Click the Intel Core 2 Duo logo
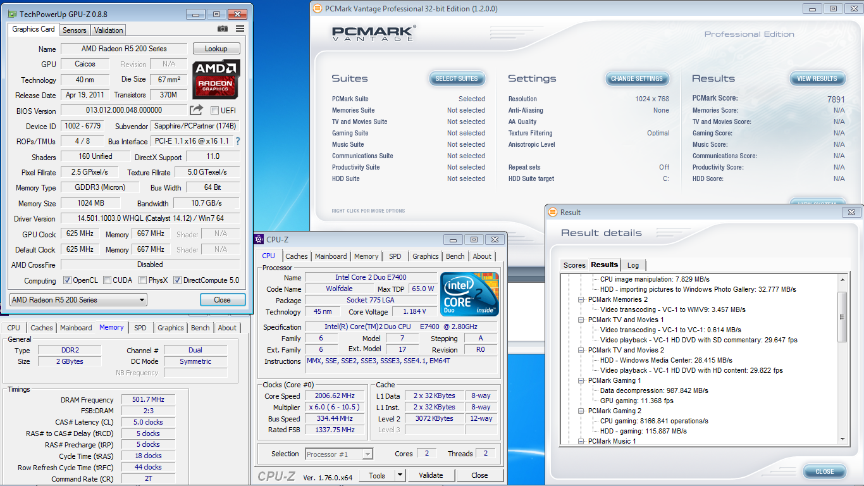 coord(469,294)
